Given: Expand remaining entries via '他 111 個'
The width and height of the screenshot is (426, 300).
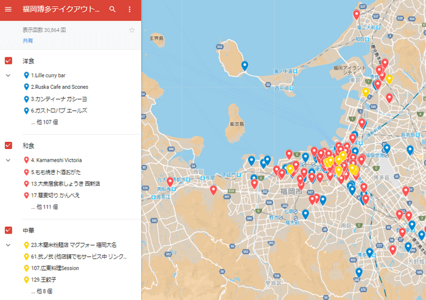Looking at the screenshot, I should [44, 207].
